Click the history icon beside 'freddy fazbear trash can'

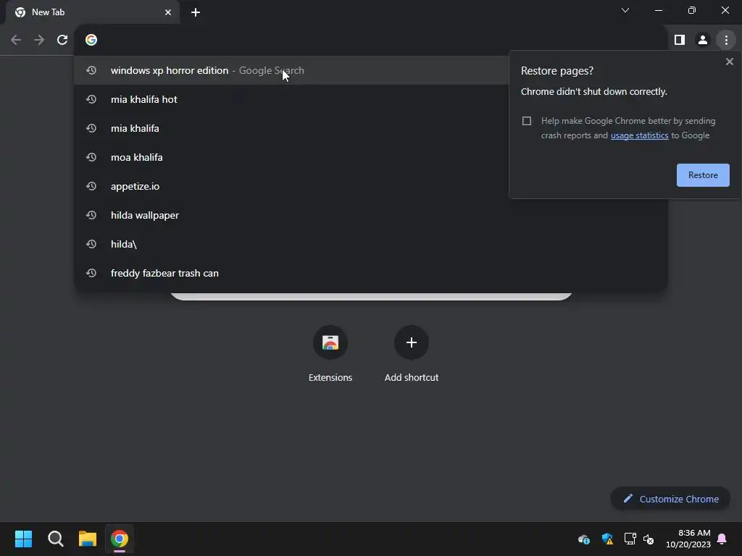pos(91,273)
